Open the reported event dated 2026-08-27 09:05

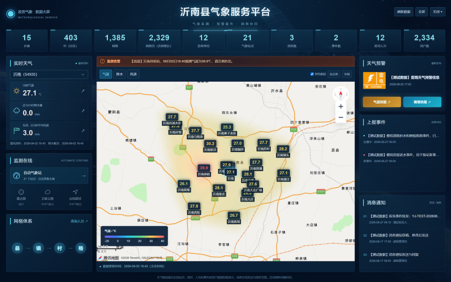click(402, 138)
